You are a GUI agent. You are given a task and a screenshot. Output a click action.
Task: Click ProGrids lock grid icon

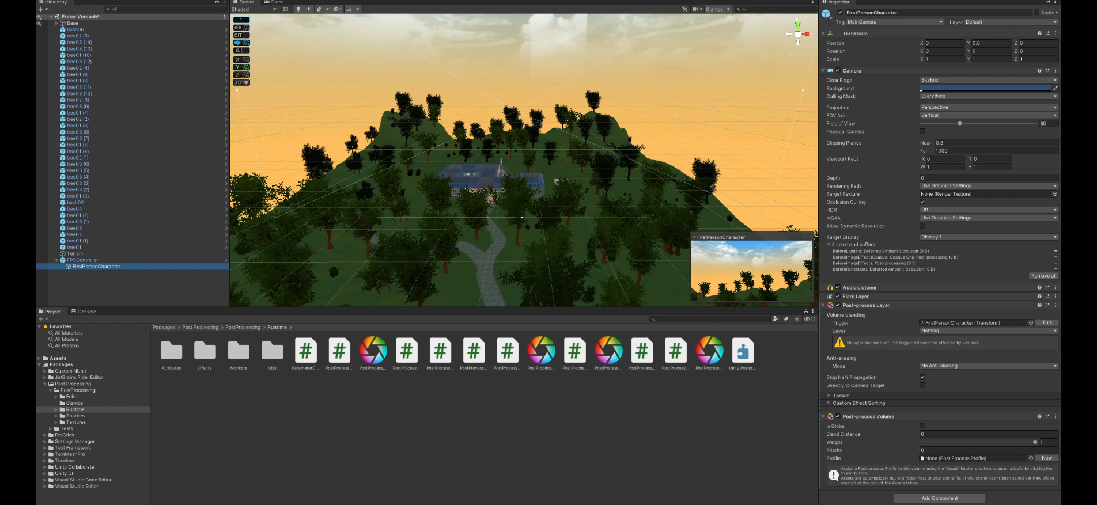(x=237, y=51)
